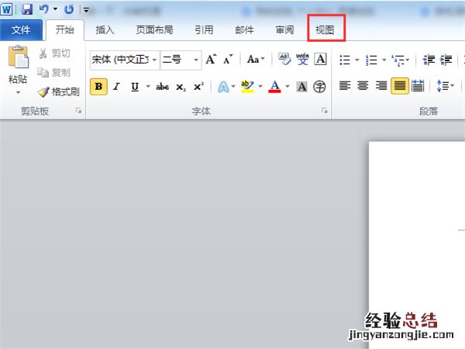Open the 字体 font dialog launcher

pos(325,111)
